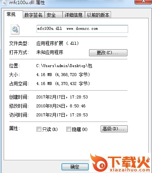The height and width of the screenshot is (173, 152).
Task: Click the 下载火 flame logo watermark
Action: tap(120, 163)
